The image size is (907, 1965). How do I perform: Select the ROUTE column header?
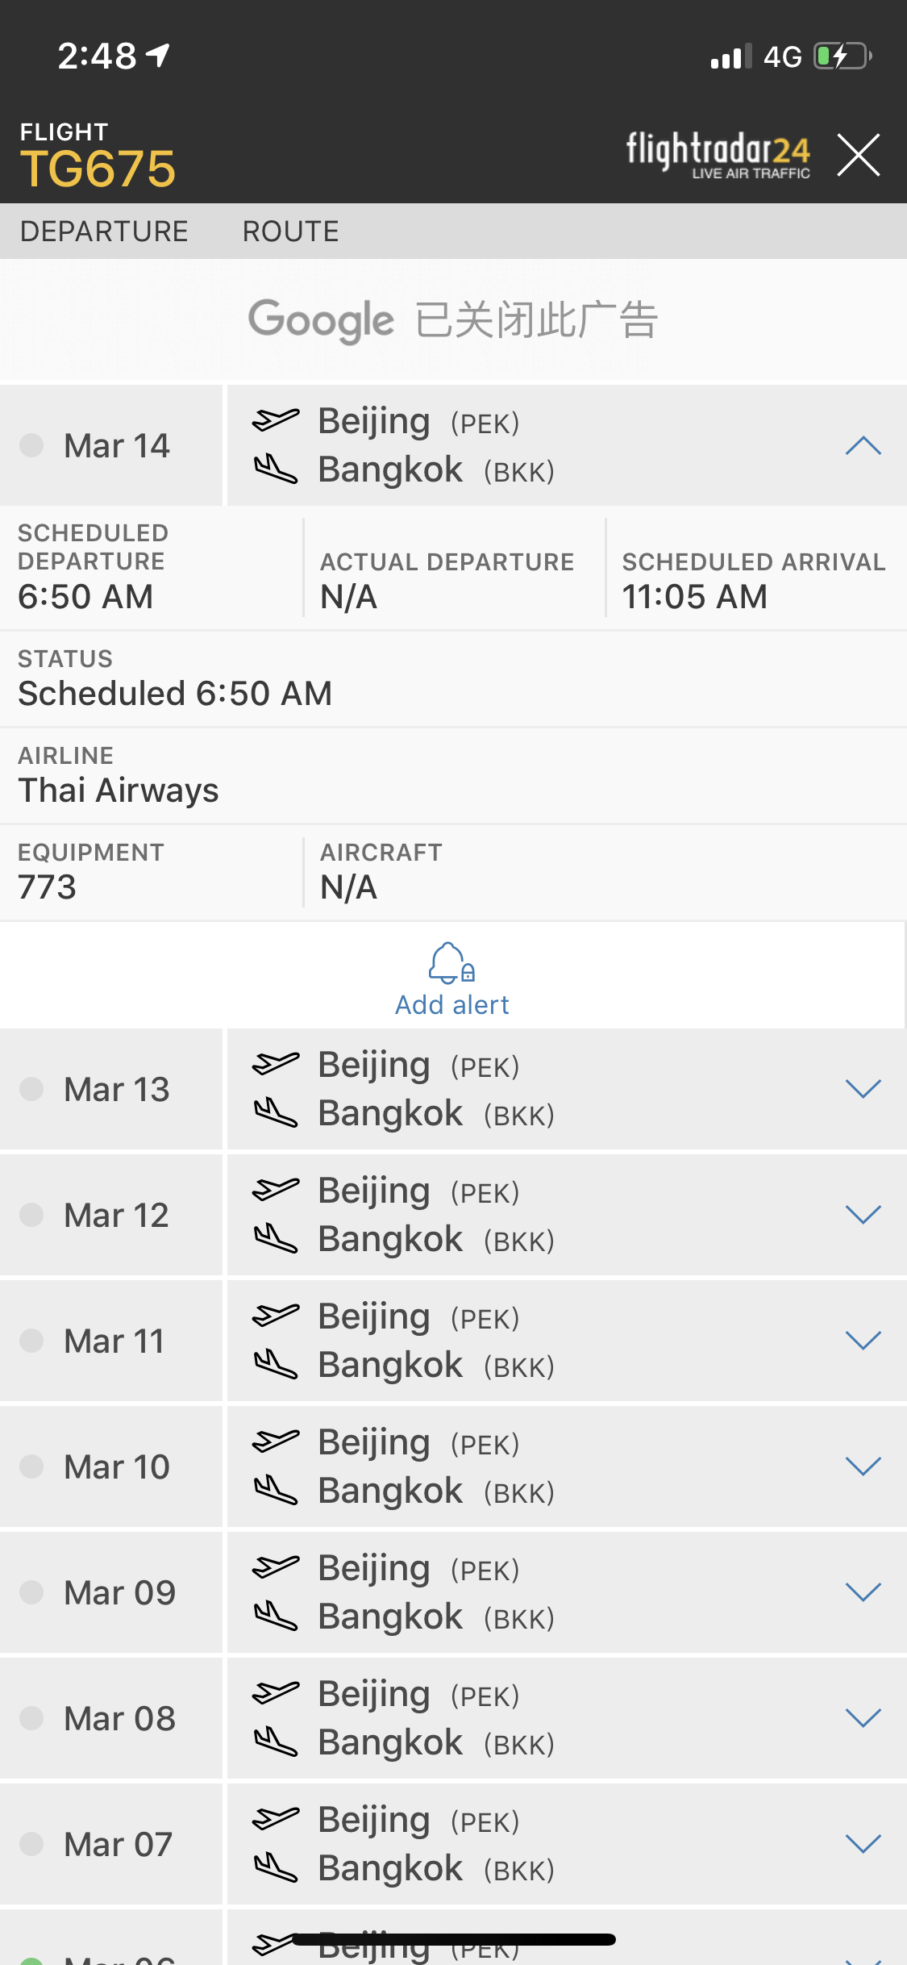[291, 232]
